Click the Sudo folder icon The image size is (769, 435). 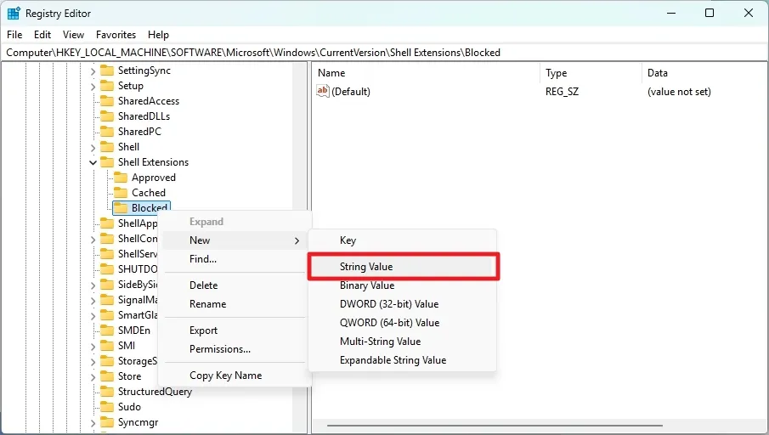click(x=107, y=407)
